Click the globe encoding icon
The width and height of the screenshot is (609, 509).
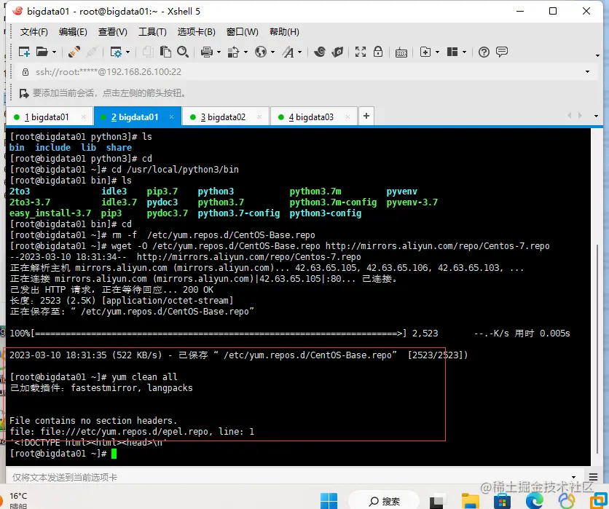[x=261, y=52]
